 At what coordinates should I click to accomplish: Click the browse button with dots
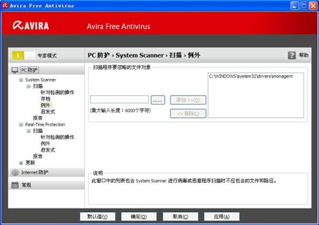(158, 100)
